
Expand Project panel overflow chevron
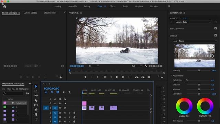tap(30, 83)
